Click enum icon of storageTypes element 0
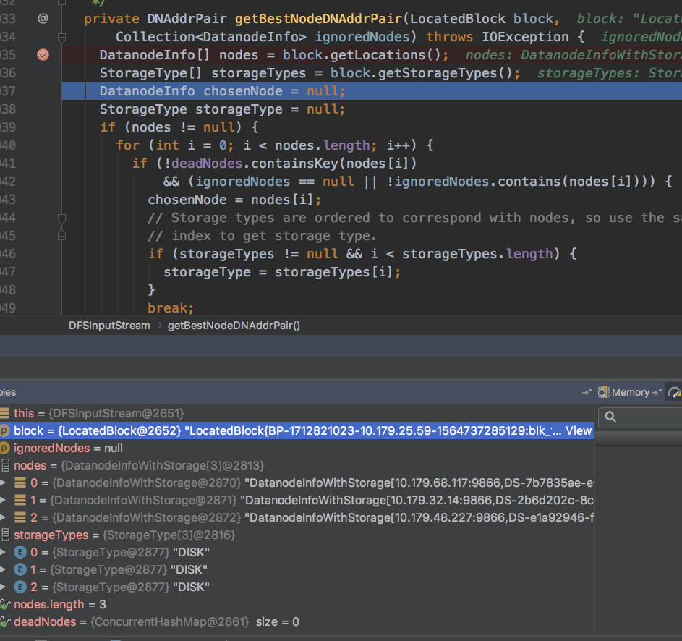This screenshot has width=682, height=641. click(20, 552)
